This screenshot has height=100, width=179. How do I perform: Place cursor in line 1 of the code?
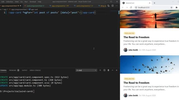(52, 12)
